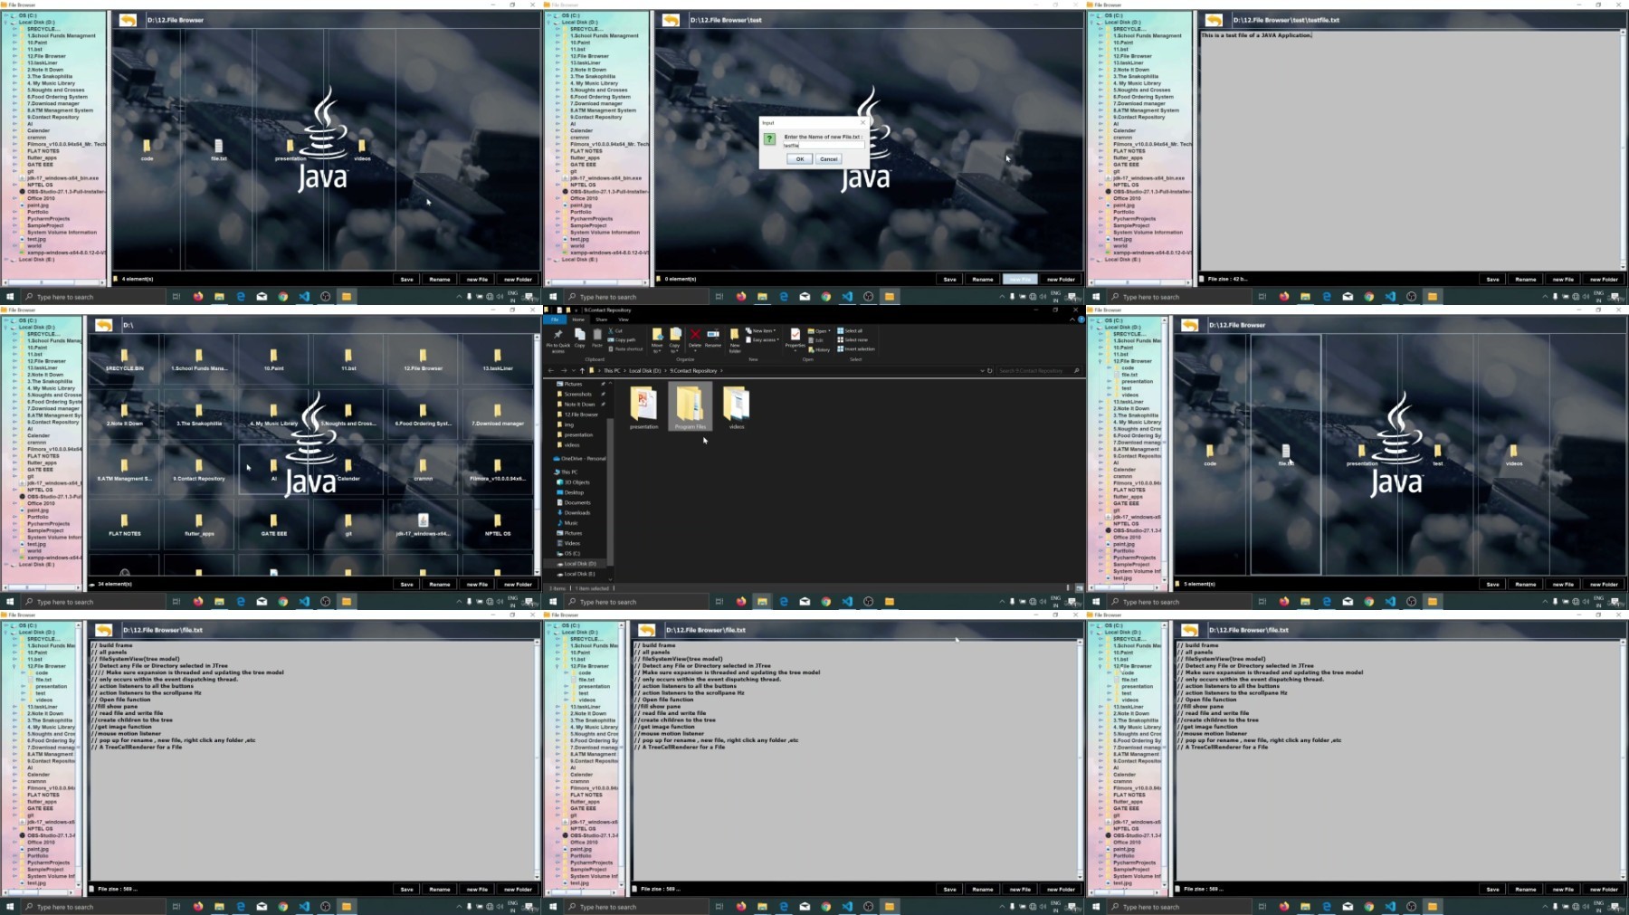Image resolution: width=1629 pixels, height=915 pixels.
Task: Click the refresh icon beside Explorer address bar
Action: coord(989,371)
